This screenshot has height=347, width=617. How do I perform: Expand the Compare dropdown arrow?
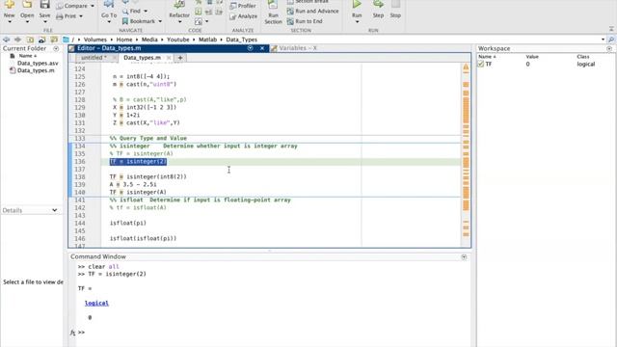pos(93,7)
